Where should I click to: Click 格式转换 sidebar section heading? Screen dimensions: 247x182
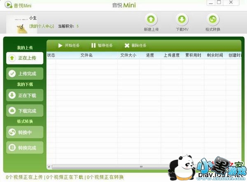(x=25, y=121)
